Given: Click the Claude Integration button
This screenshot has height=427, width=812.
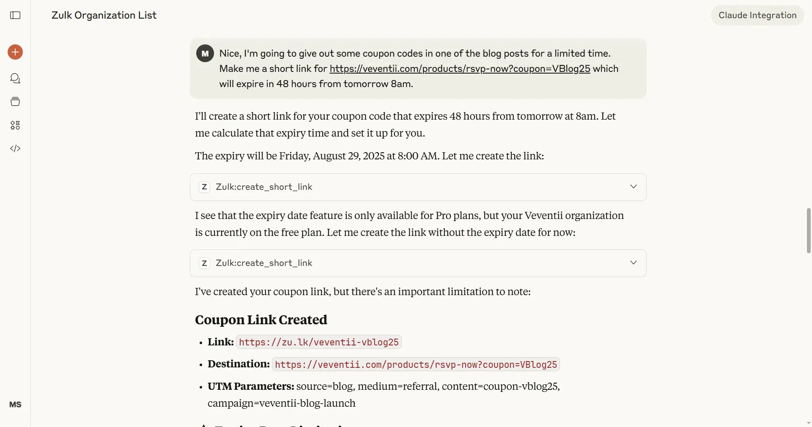Looking at the screenshot, I should coord(757,15).
